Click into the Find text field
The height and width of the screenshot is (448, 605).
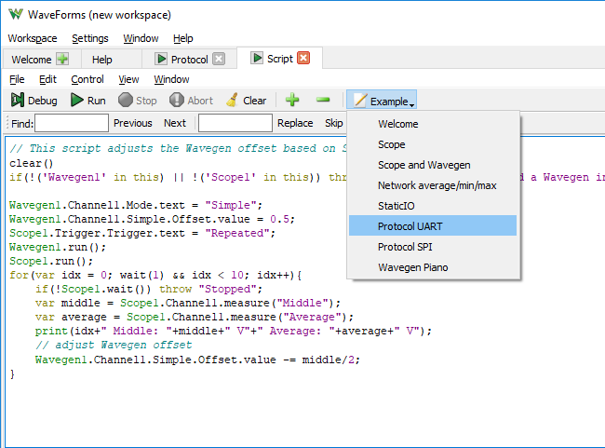pyautogui.click(x=72, y=123)
